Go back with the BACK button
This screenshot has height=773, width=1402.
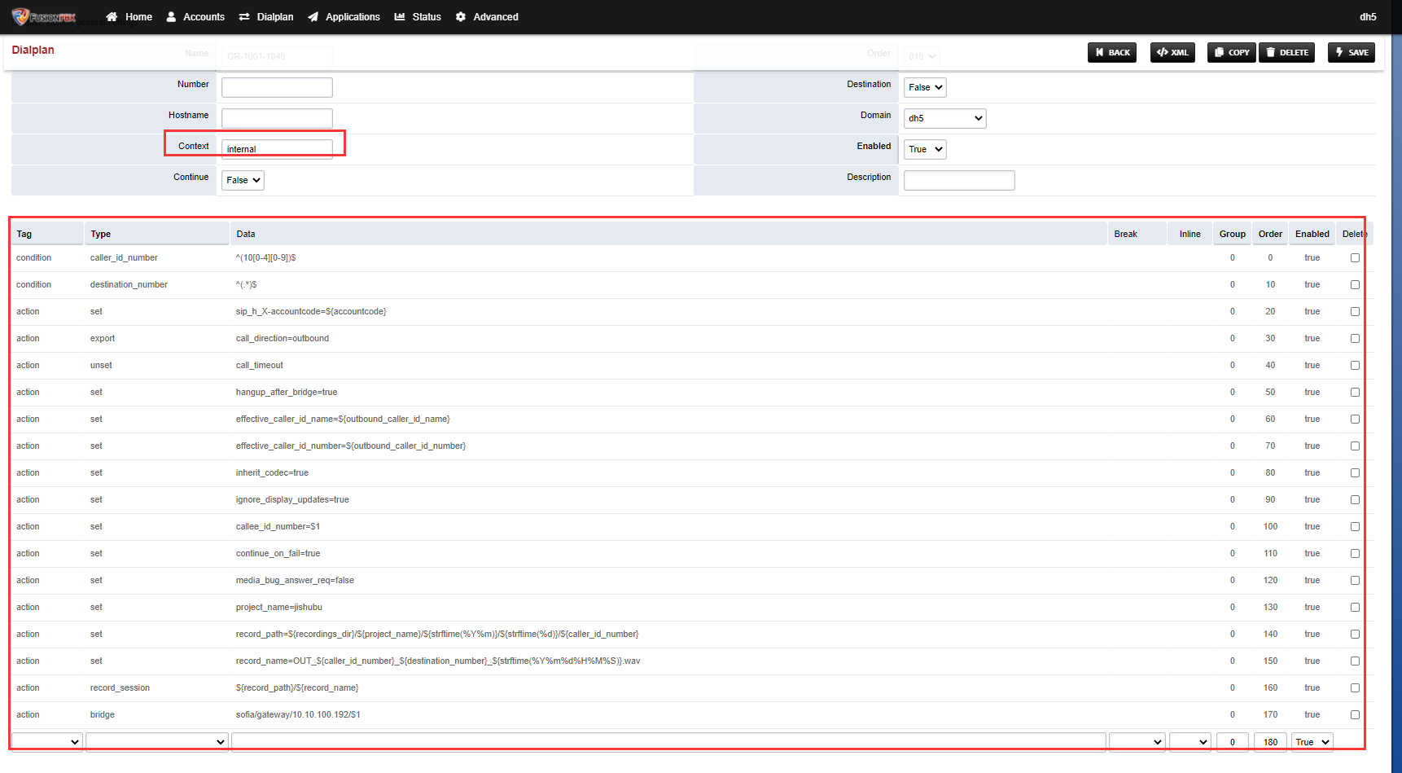[1112, 52]
